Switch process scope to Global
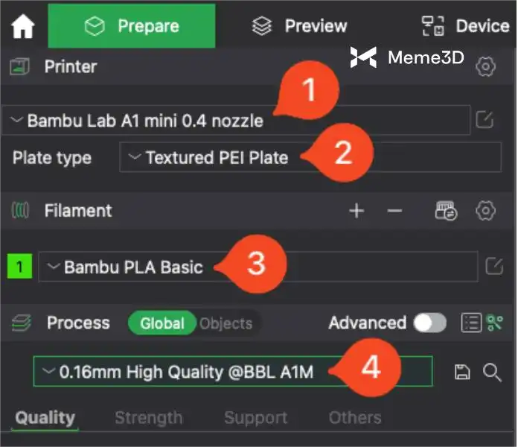 (x=162, y=323)
